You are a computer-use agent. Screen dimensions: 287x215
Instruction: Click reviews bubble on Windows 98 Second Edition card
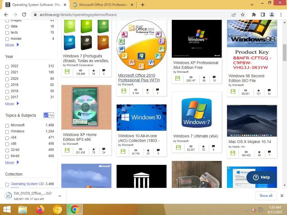click(x=269, y=90)
